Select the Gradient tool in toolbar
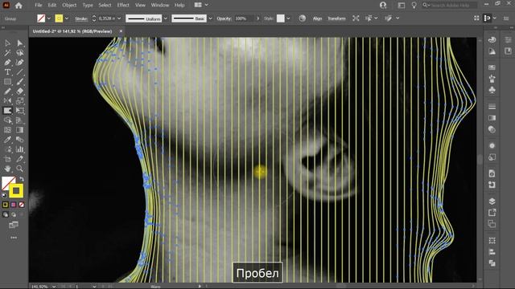The width and height of the screenshot is (515, 289). pyautogui.click(x=19, y=130)
